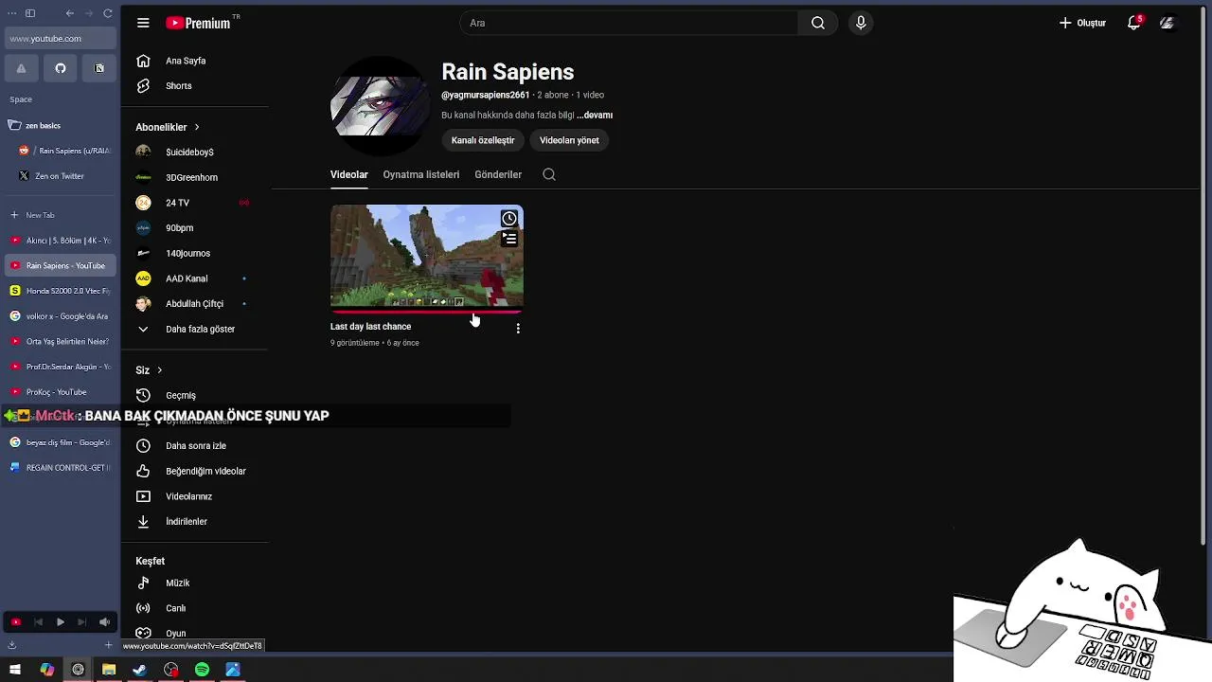
Task: Start voice search with microphone icon
Action: (861, 23)
